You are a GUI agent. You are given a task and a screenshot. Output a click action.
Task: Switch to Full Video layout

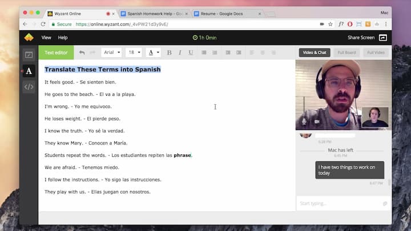tap(376, 52)
